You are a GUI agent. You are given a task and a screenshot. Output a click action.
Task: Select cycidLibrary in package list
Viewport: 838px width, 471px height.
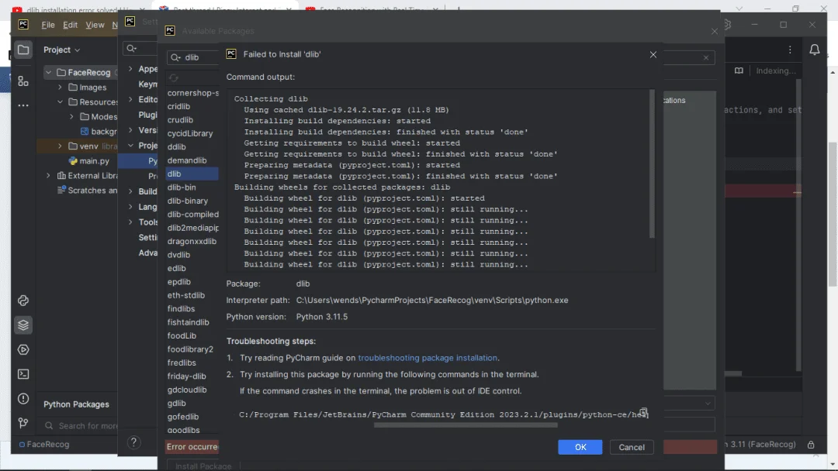pyautogui.click(x=192, y=133)
